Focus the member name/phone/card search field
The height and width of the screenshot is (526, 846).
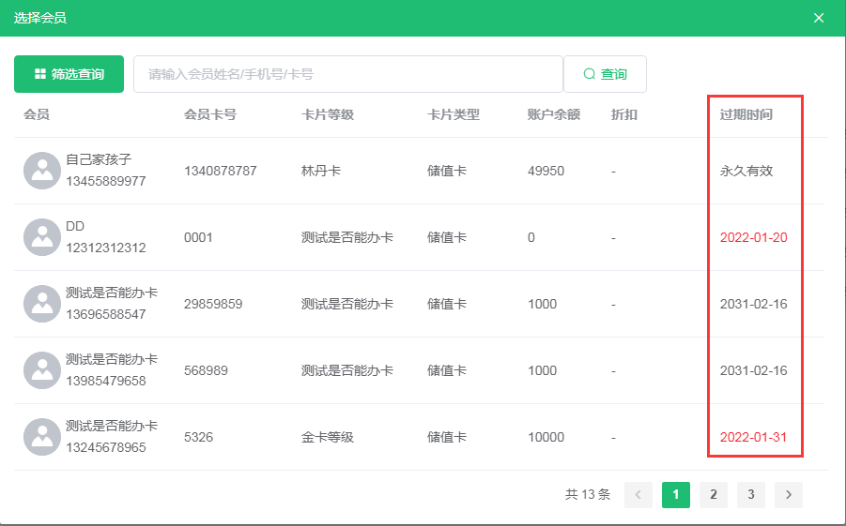coord(347,74)
